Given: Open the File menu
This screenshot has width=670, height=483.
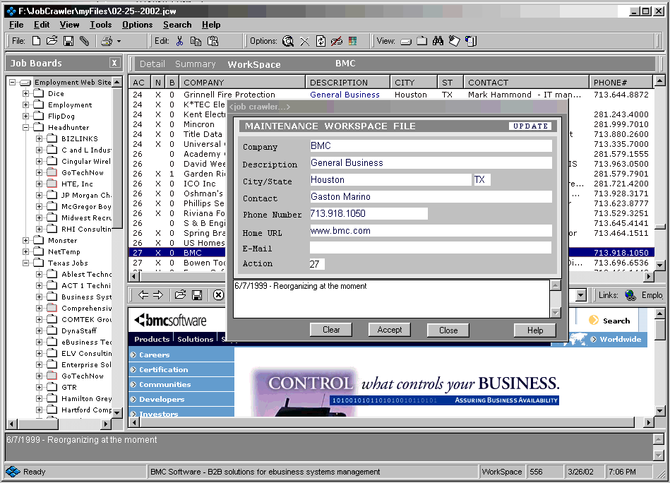Looking at the screenshot, I should click(16, 25).
